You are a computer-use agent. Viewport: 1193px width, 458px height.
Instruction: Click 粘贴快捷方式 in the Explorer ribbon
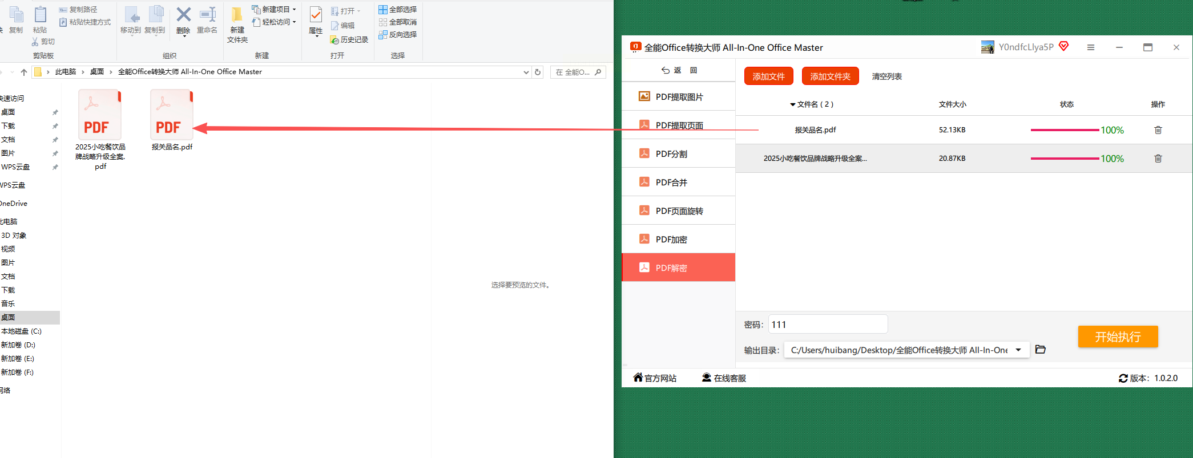pos(85,22)
